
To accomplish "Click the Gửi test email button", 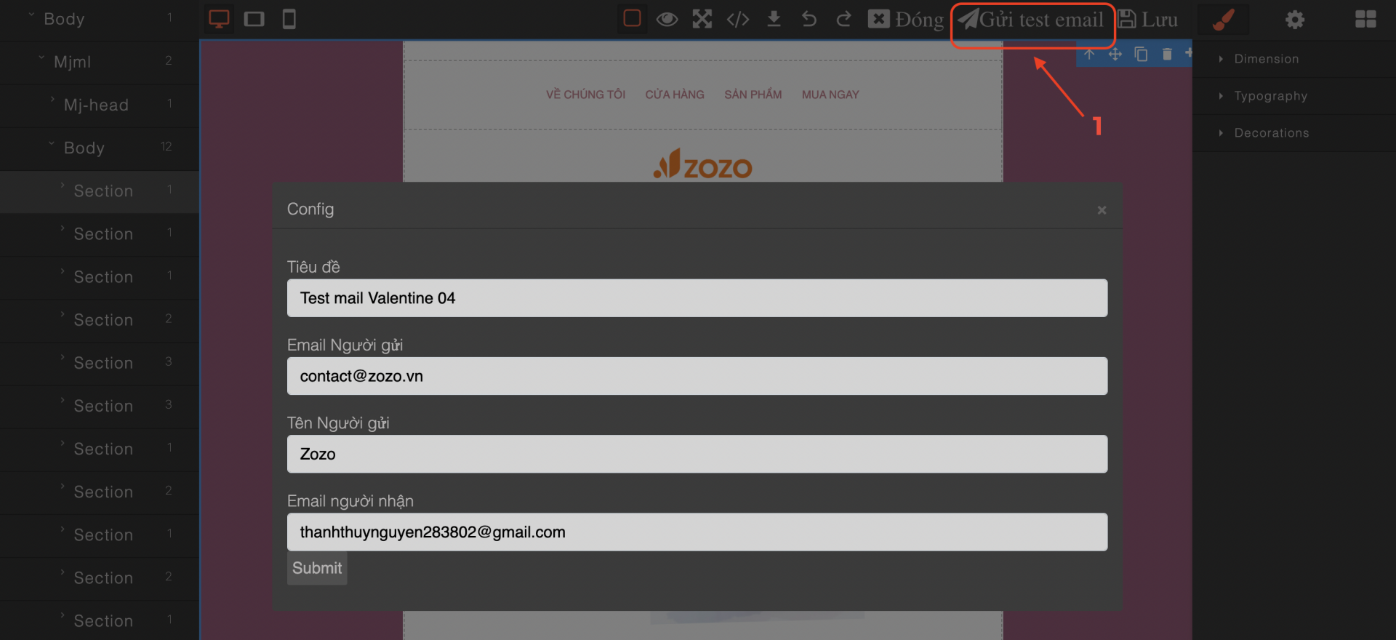I will coord(1032,20).
